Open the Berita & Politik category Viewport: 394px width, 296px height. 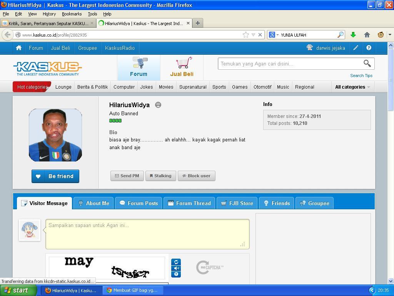click(x=92, y=87)
